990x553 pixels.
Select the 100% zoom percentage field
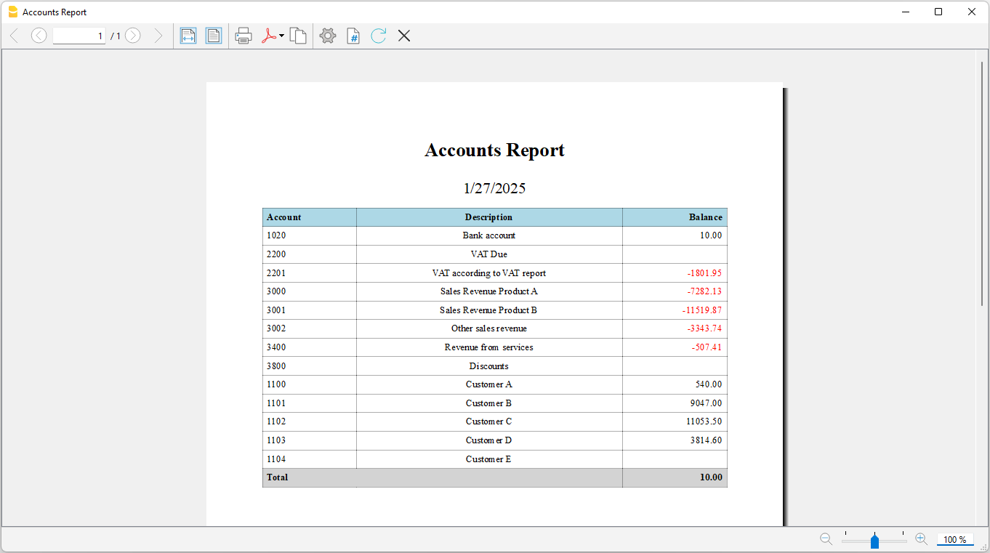pos(954,539)
